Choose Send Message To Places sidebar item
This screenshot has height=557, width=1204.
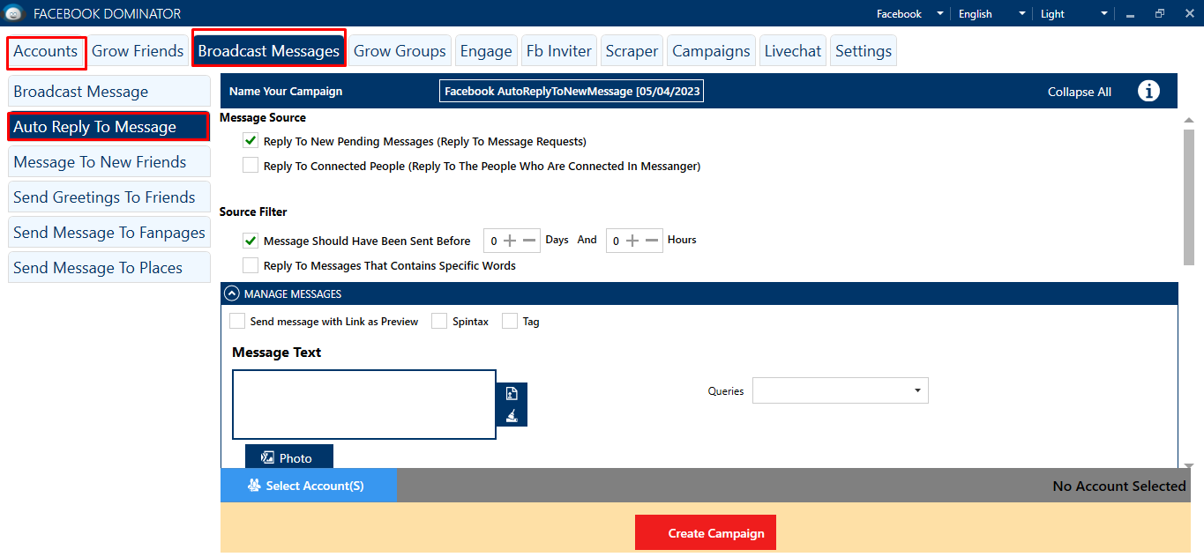(x=109, y=268)
